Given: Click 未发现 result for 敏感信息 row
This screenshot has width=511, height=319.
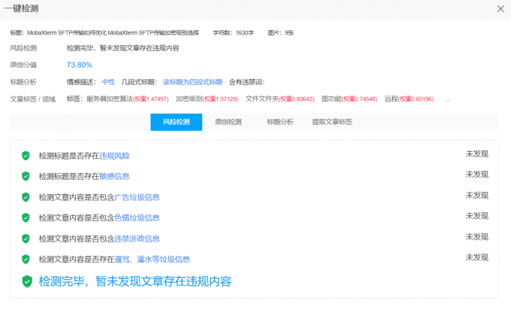Looking at the screenshot, I should pos(476,175).
